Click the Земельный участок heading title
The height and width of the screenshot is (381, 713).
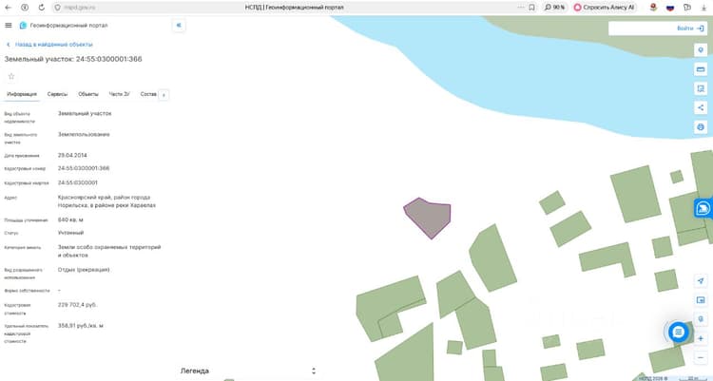point(73,59)
